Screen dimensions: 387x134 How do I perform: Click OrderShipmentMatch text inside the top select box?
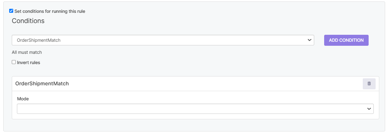(x=39, y=40)
